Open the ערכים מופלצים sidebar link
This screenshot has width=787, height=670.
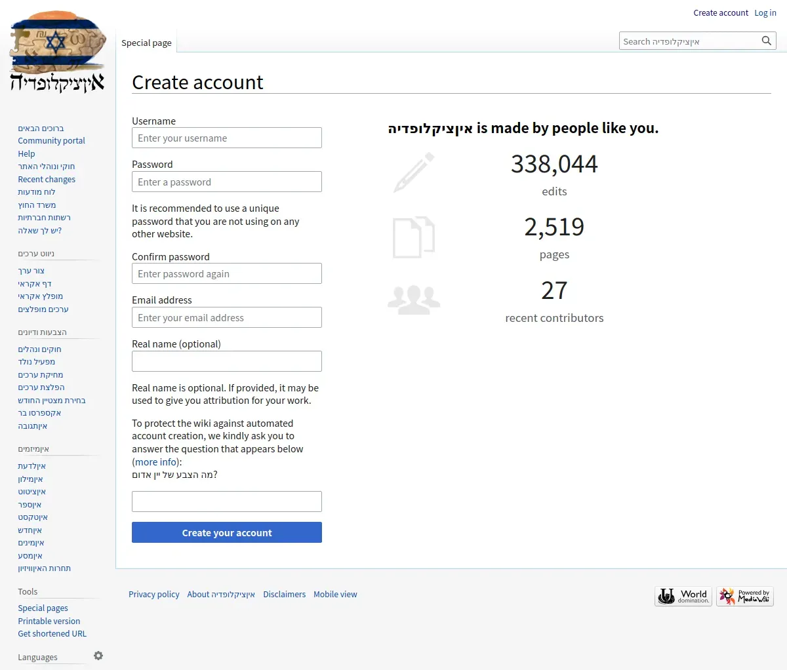coord(43,309)
